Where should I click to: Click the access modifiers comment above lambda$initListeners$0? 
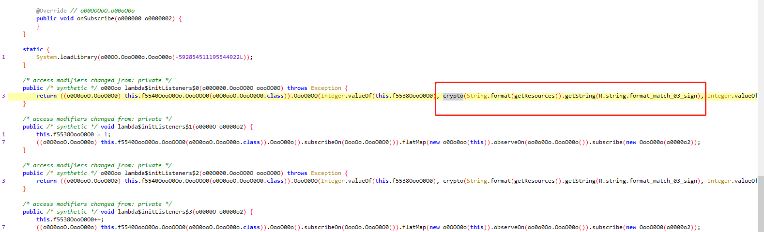(97, 80)
